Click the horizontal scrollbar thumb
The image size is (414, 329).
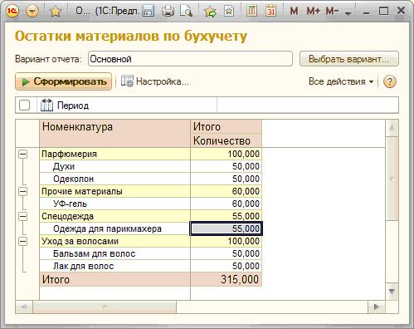[x=105, y=307]
